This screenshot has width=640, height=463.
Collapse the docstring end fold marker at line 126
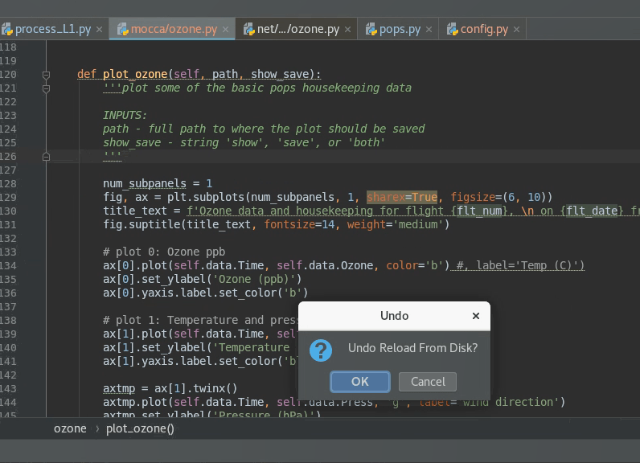click(46, 157)
